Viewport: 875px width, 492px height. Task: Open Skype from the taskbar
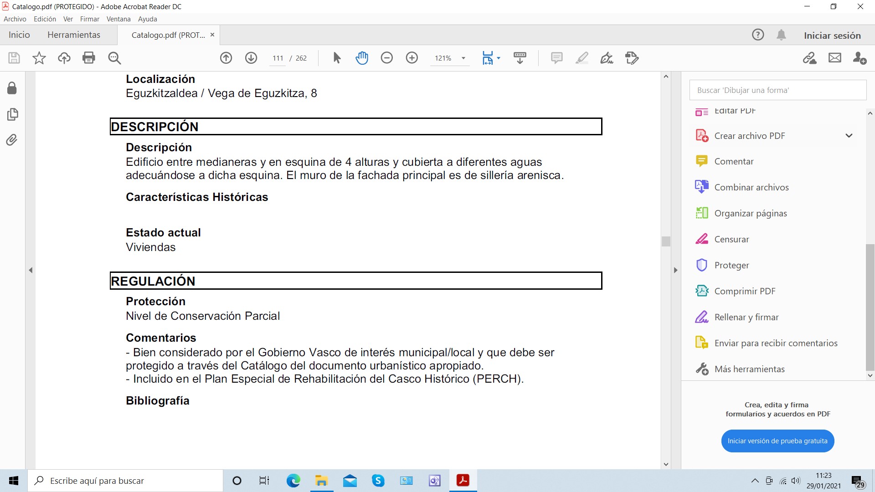click(x=378, y=481)
